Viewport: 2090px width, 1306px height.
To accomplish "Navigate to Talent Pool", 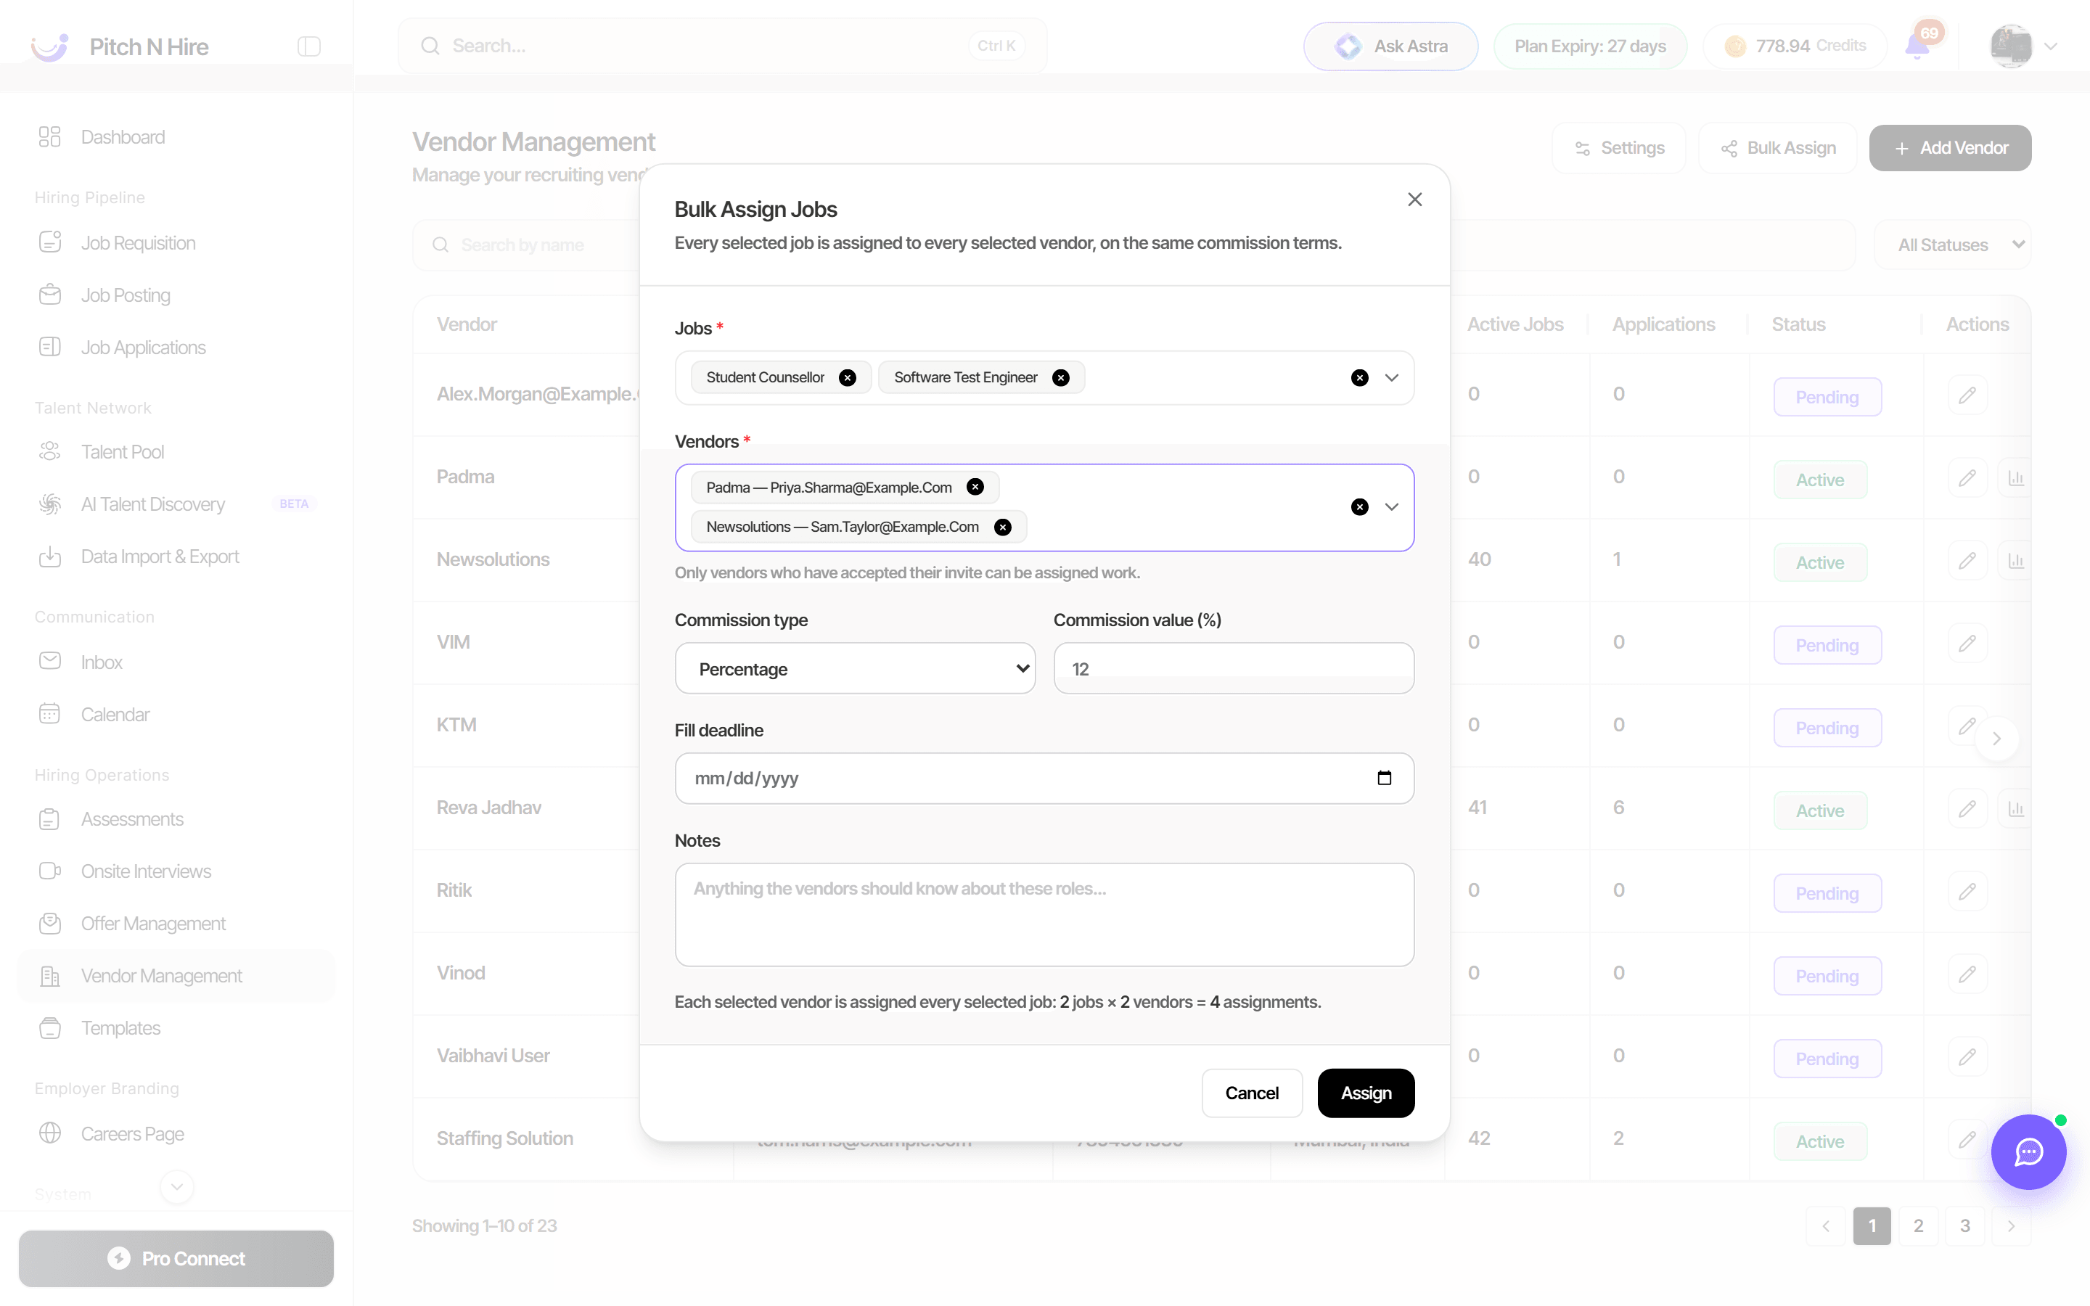I will 176,452.
